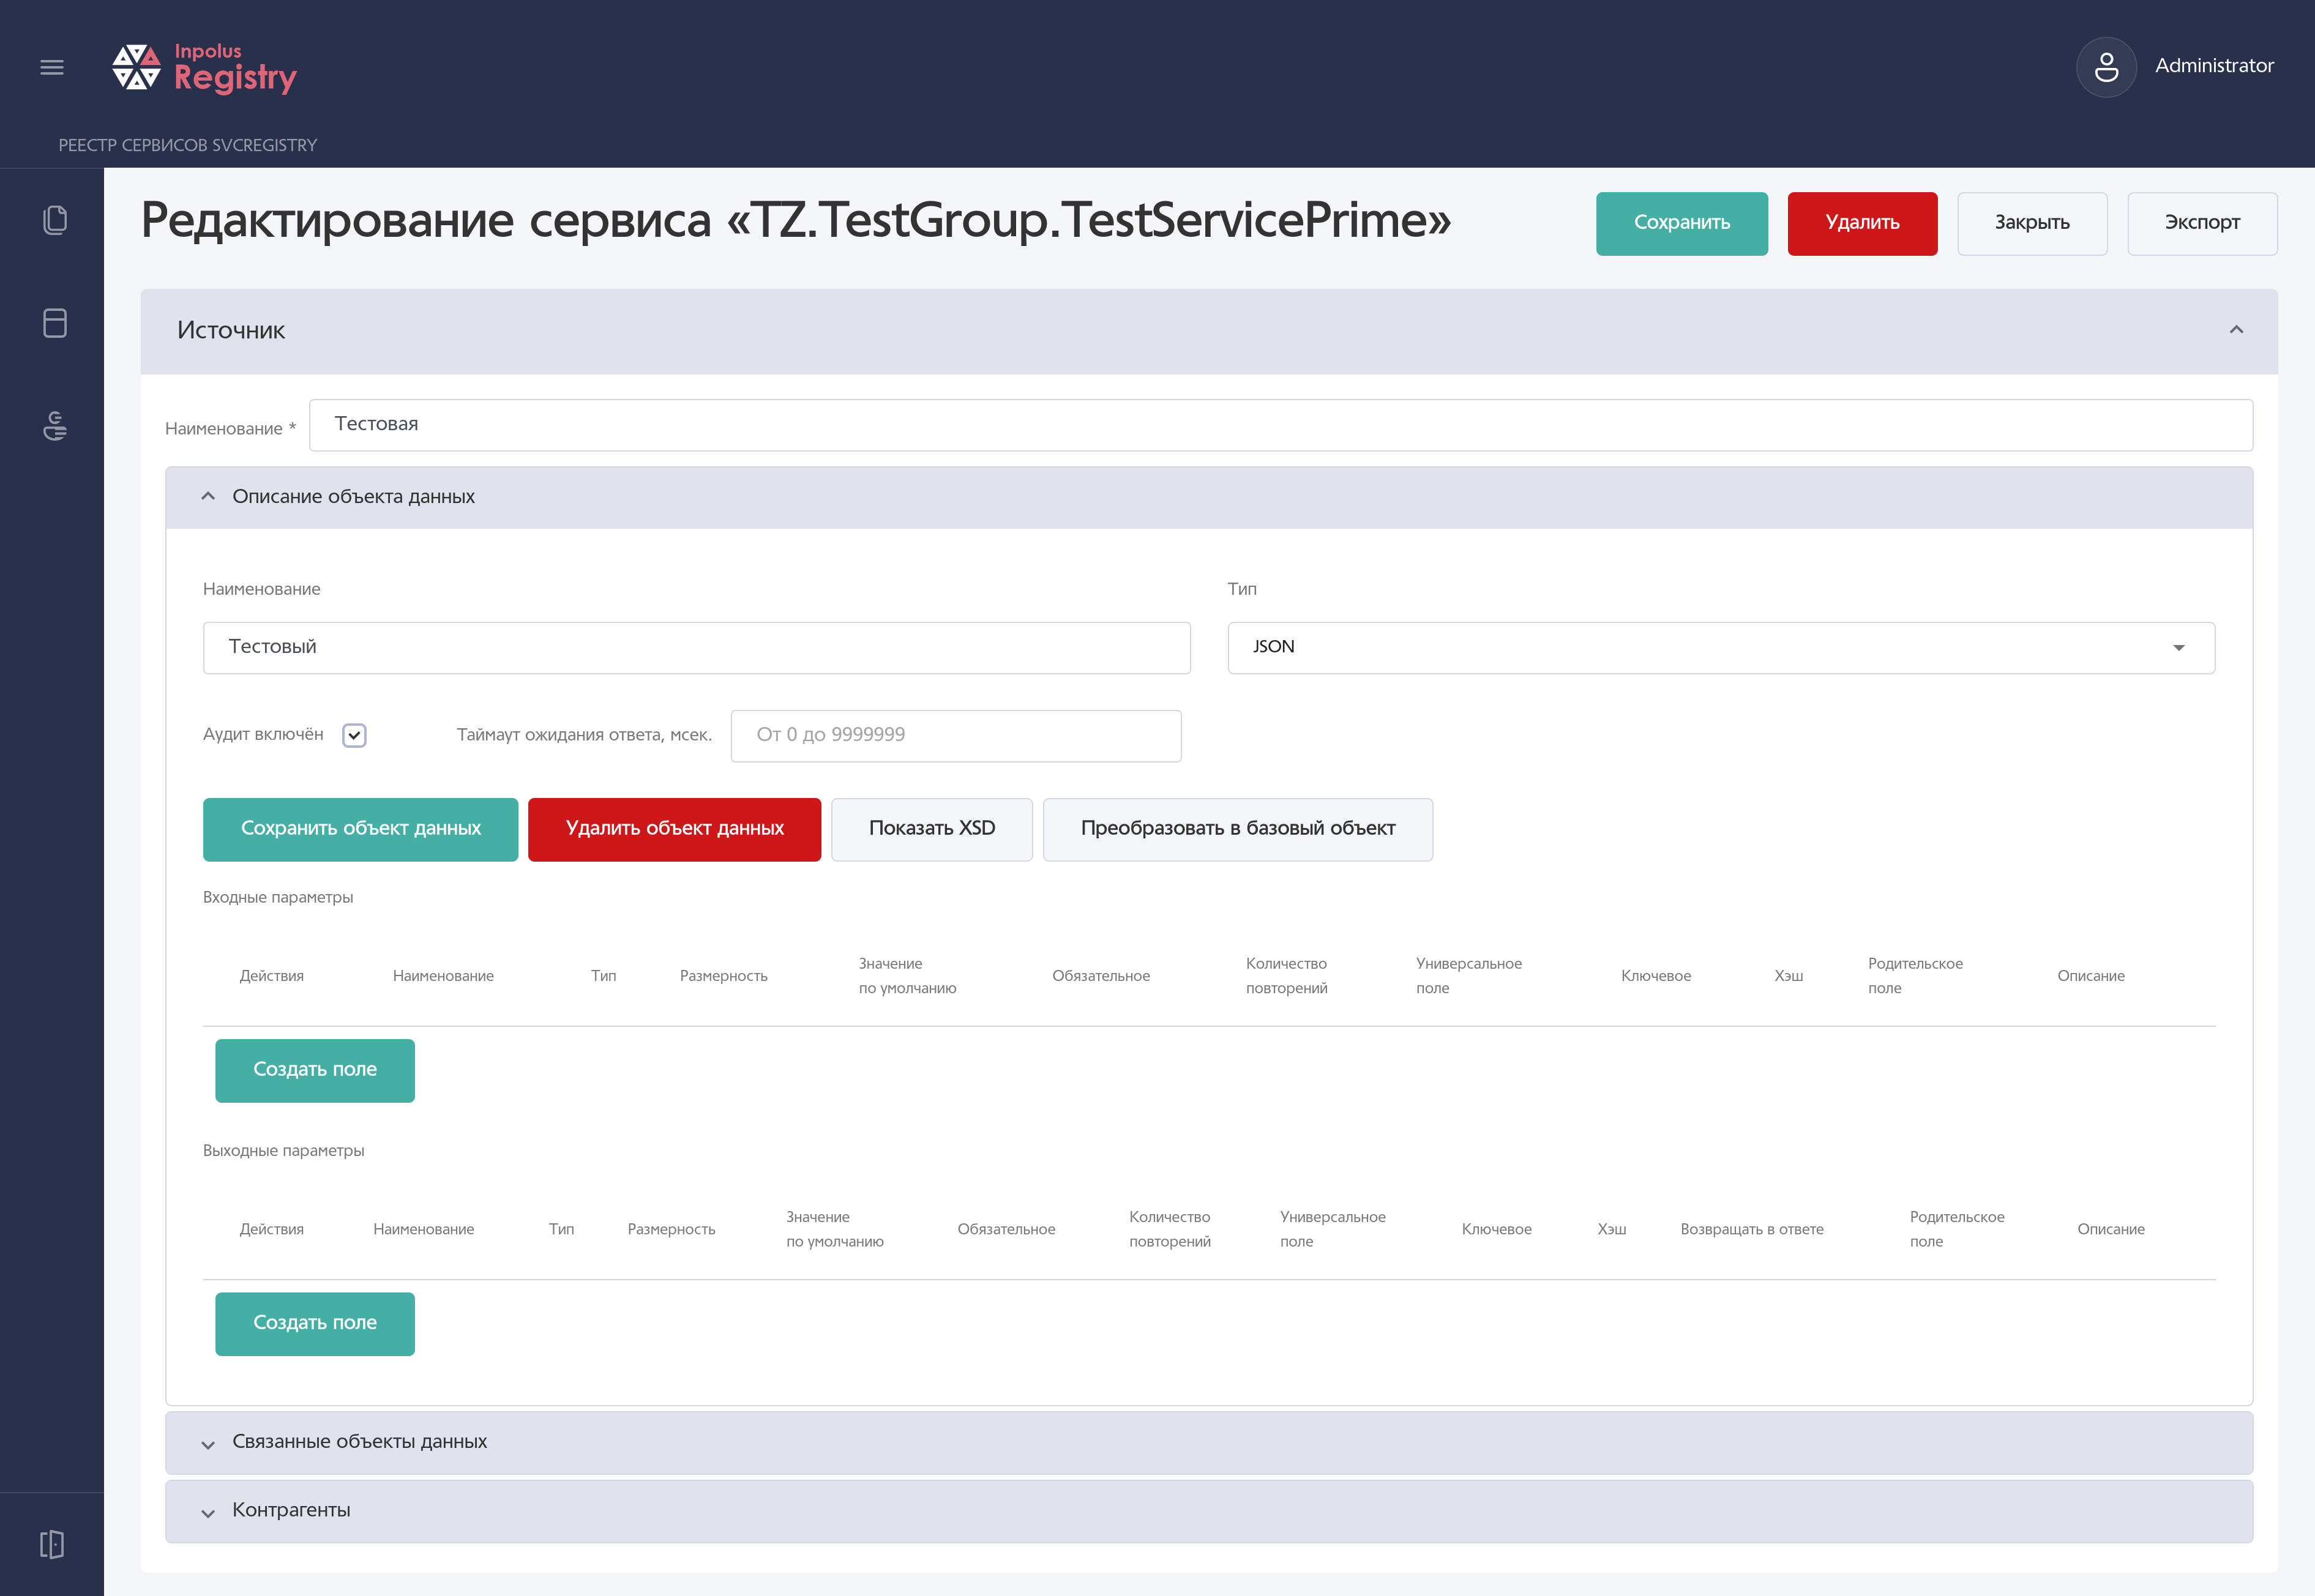Image resolution: width=2315 pixels, height=1596 pixels.
Task: Click the Сохранить button
Action: click(x=1681, y=223)
